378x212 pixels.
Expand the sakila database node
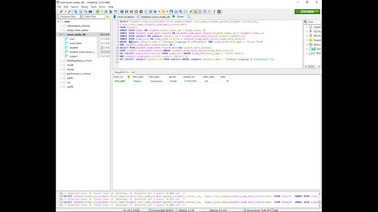coord(61,78)
